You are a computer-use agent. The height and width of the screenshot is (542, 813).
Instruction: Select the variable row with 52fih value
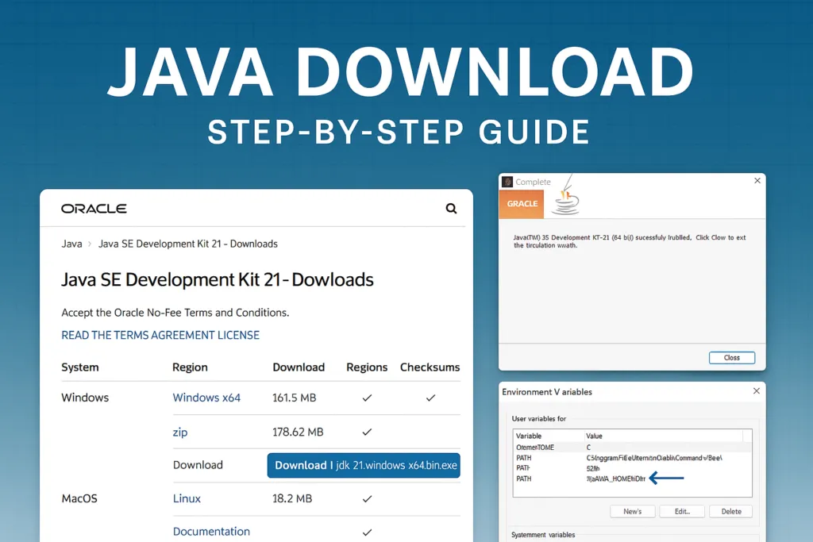[x=632, y=468]
